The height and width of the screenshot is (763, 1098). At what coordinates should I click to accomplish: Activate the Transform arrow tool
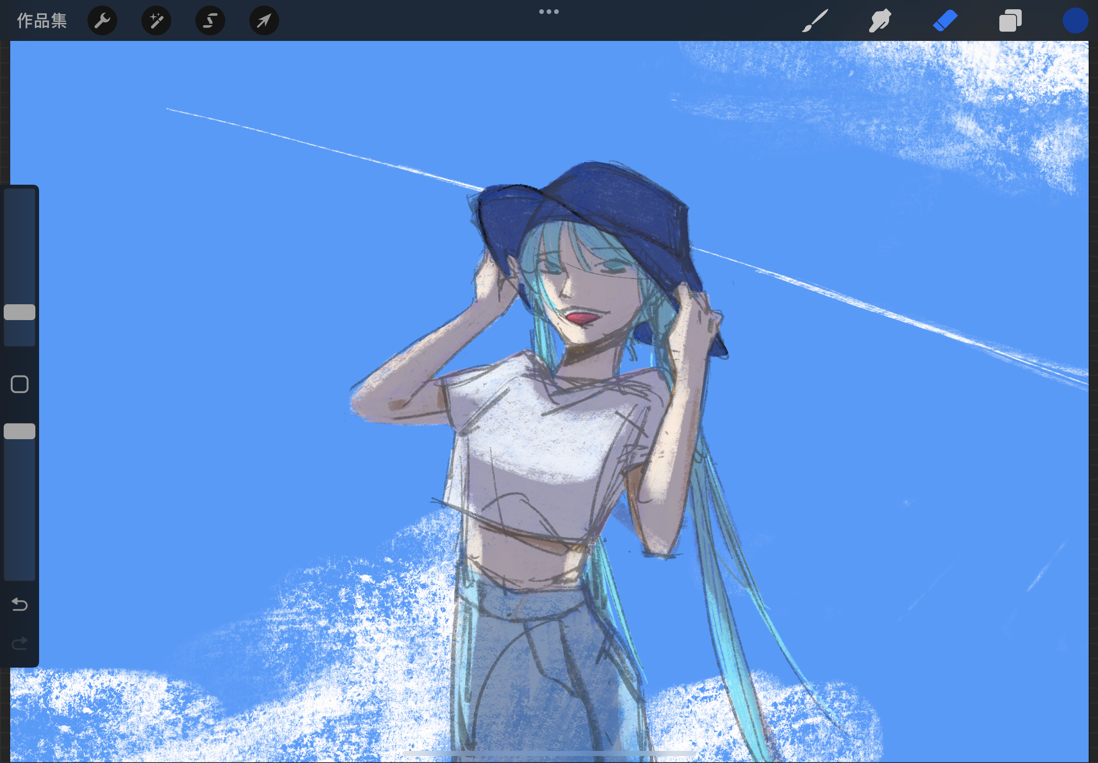[264, 20]
